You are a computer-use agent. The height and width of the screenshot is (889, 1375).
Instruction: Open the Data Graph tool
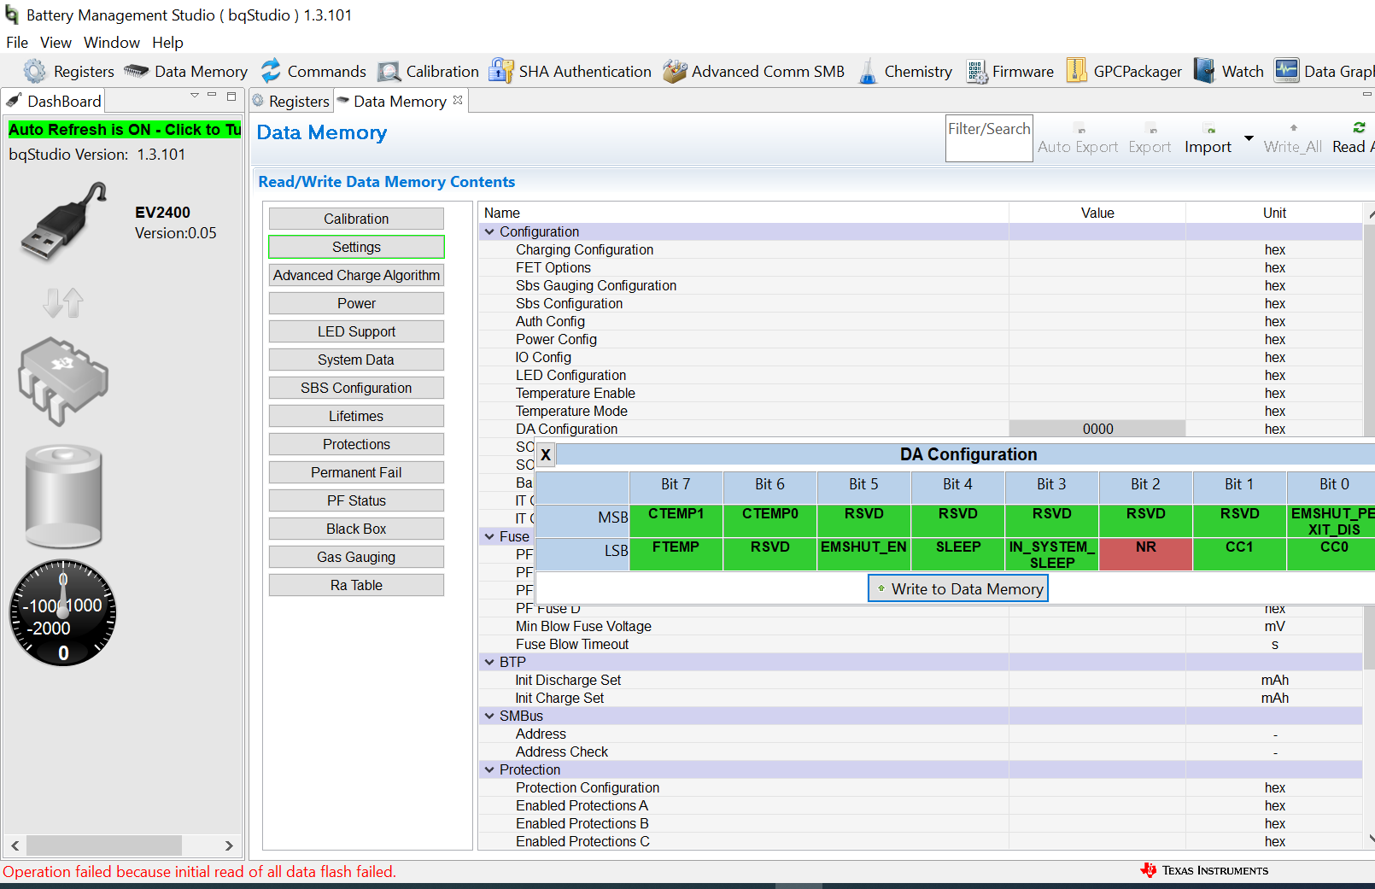(1324, 71)
